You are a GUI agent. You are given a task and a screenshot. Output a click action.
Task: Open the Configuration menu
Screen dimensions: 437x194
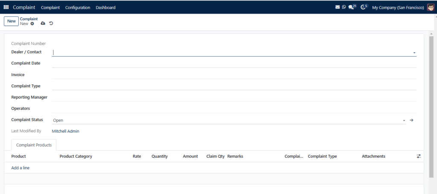78,8
